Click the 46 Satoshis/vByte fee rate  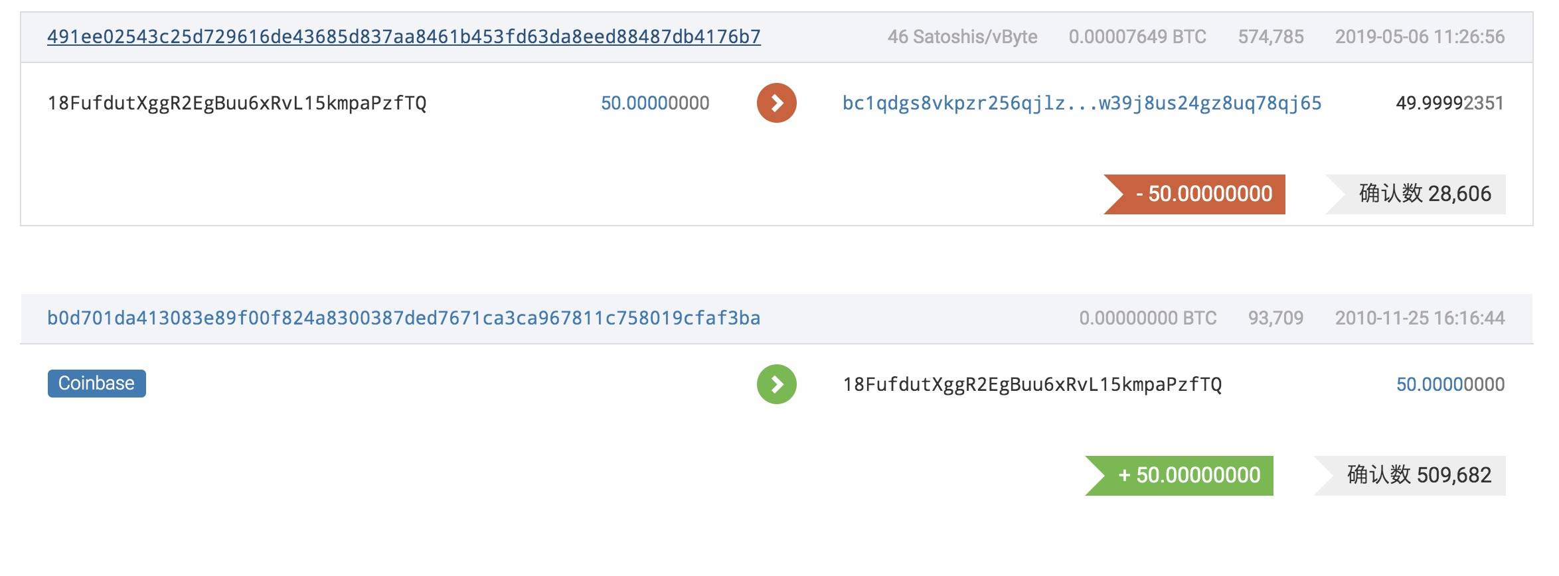pyautogui.click(x=962, y=36)
